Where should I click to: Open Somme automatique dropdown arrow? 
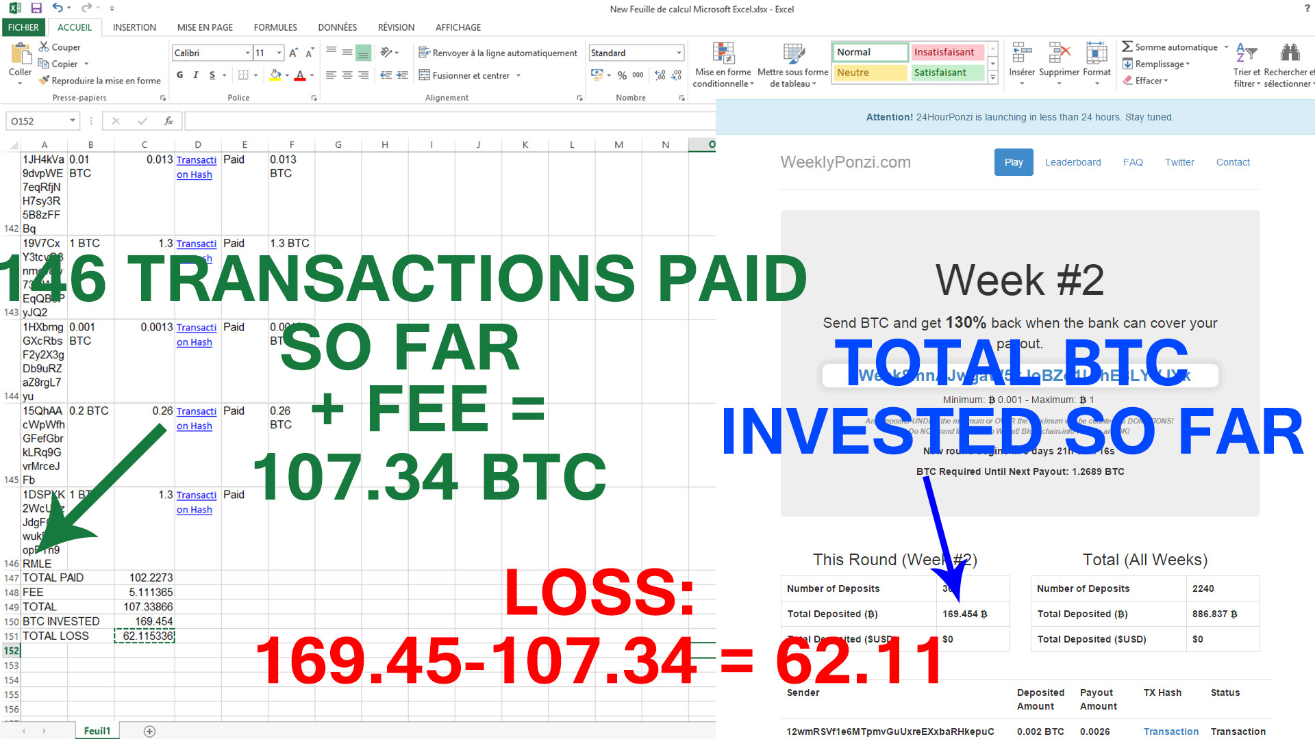click(1226, 47)
